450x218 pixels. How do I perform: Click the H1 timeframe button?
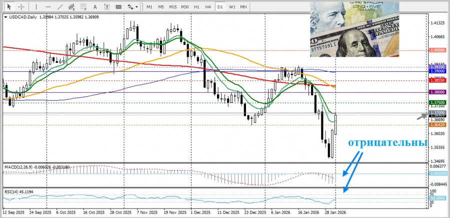pyautogui.click(x=196, y=7)
